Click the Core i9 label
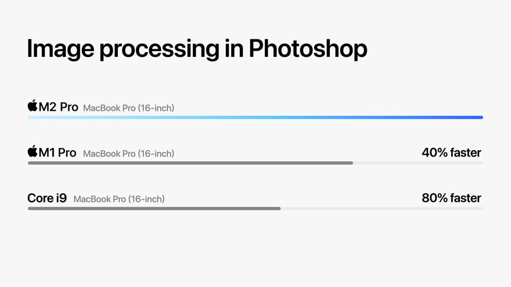The image size is (511, 287). (47, 198)
